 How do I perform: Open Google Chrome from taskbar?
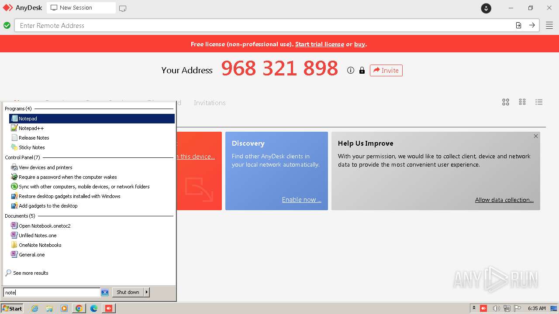79,308
